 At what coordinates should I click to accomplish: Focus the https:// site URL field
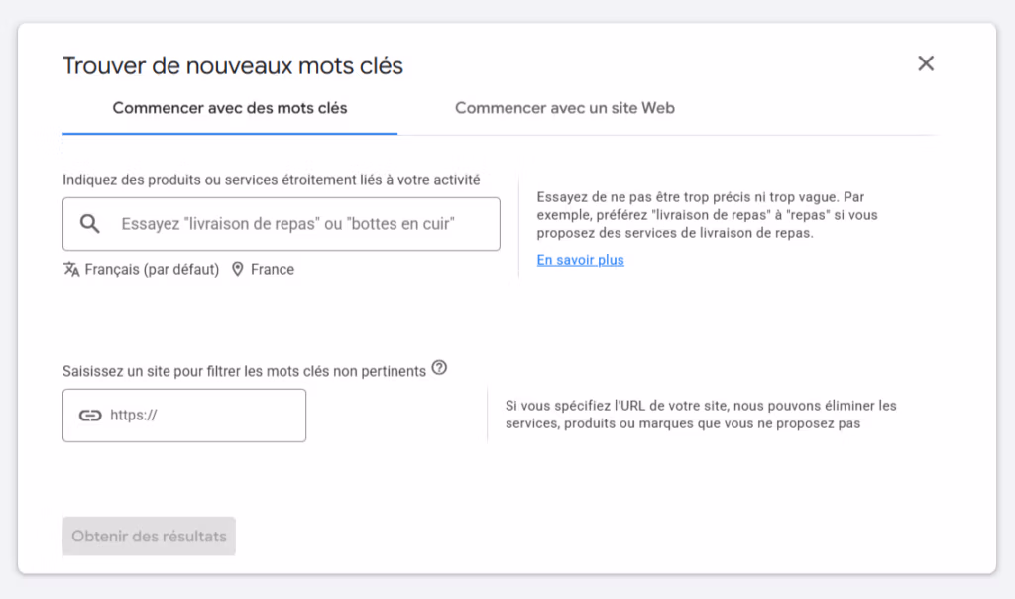(184, 416)
